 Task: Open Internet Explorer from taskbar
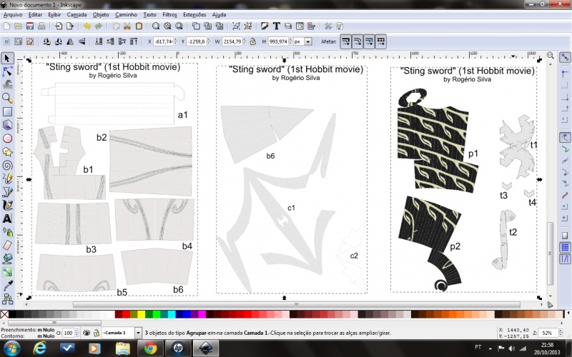pos(39,348)
